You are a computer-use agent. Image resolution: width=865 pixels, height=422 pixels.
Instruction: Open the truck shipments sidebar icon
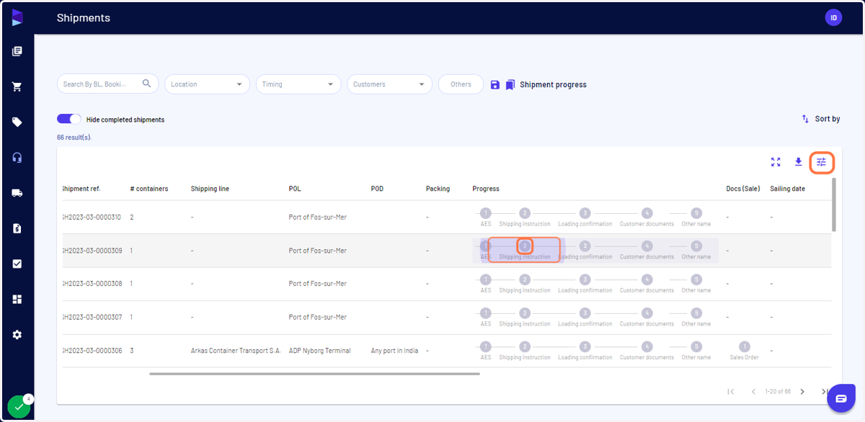(17, 193)
